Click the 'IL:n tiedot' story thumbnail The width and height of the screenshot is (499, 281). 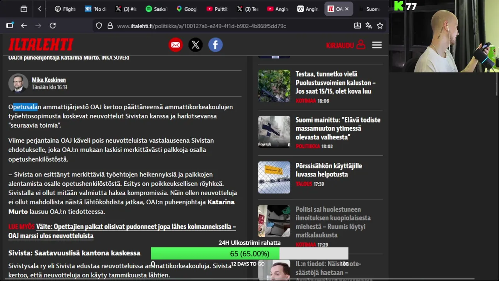click(274, 270)
